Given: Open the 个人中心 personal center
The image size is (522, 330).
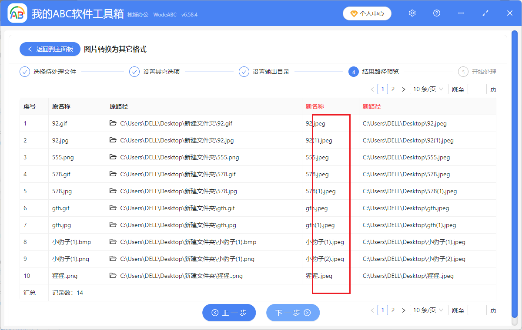Looking at the screenshot, I should pos(367,13).
